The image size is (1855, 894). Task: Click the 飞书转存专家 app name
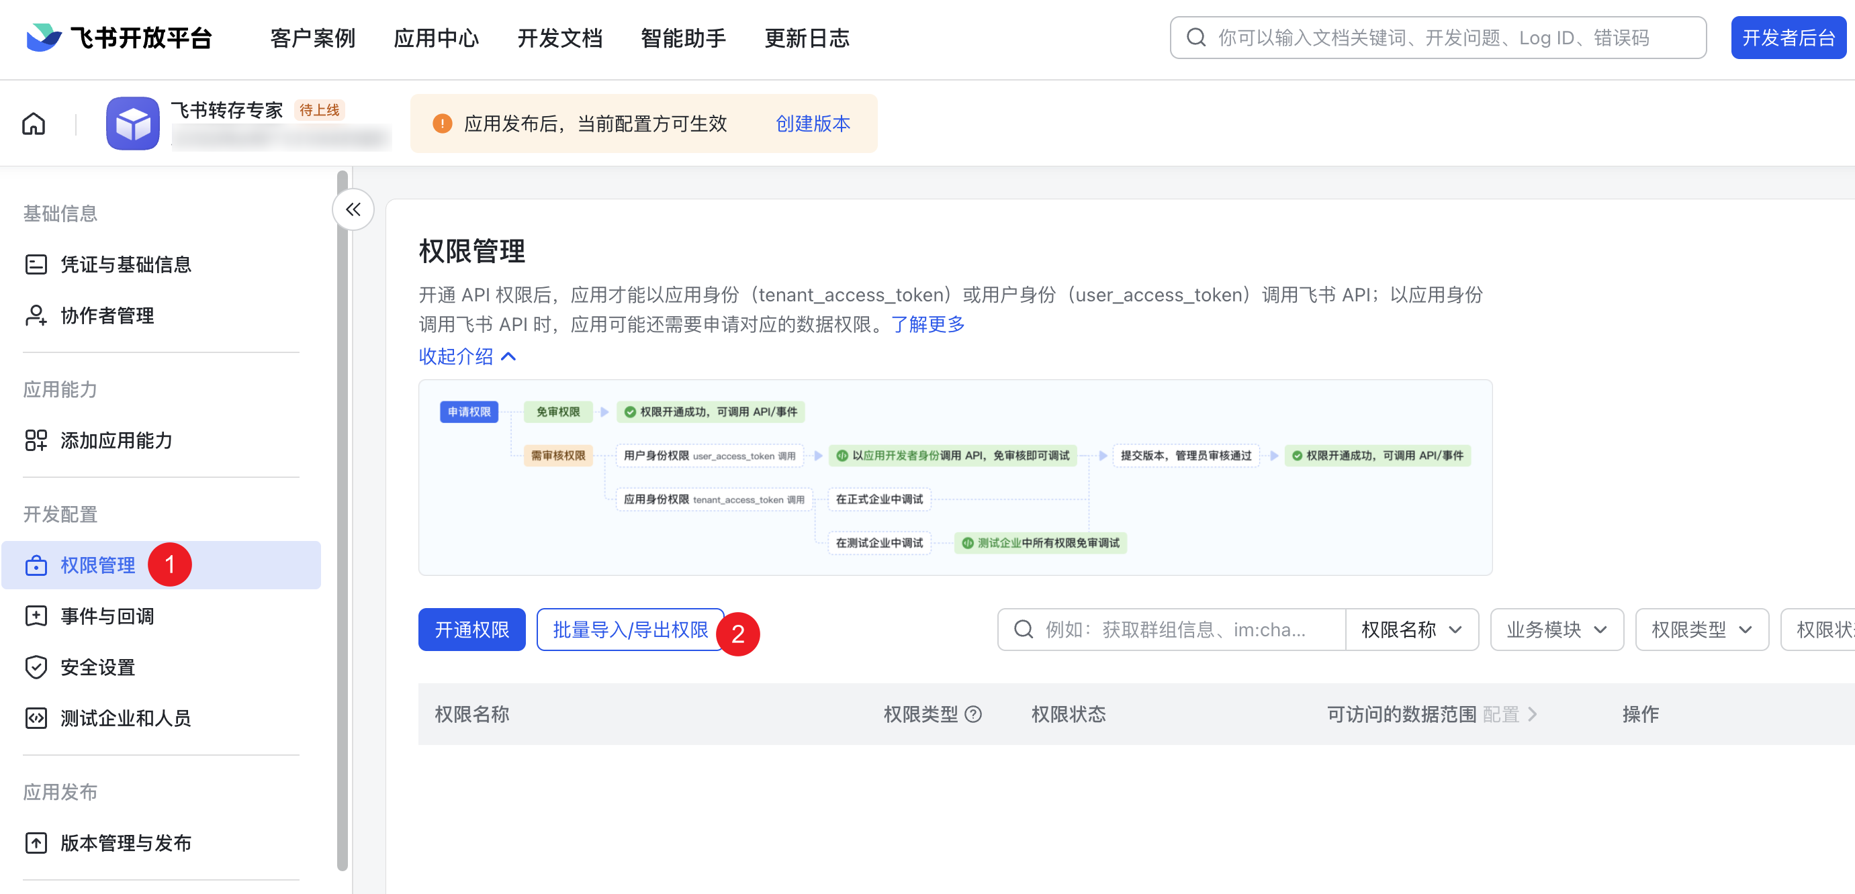click(227, 109)
